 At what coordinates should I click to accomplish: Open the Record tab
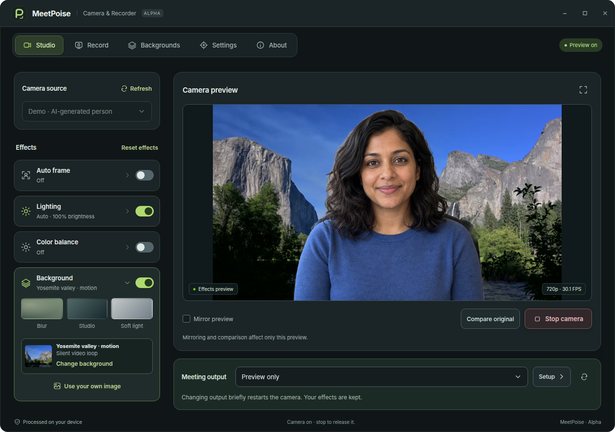(91, 45)
